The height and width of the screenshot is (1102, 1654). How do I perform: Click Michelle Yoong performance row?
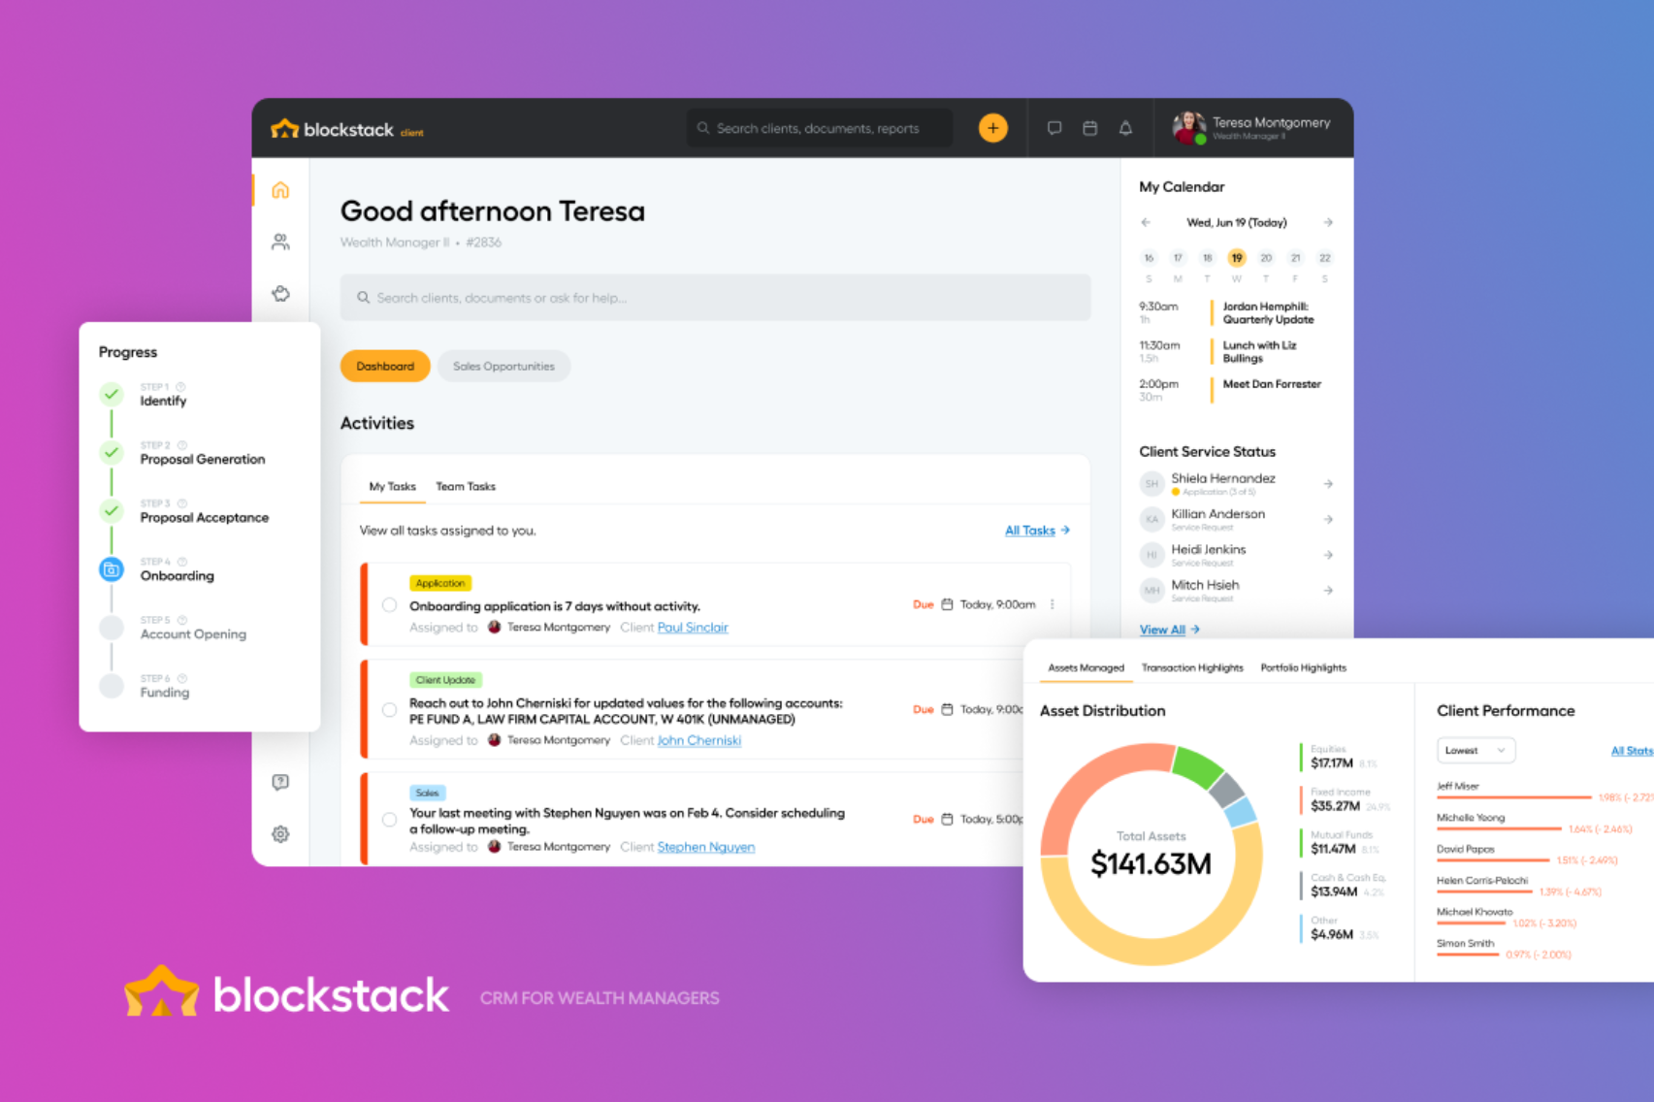pyautogui.click(x=1534, y=823)
